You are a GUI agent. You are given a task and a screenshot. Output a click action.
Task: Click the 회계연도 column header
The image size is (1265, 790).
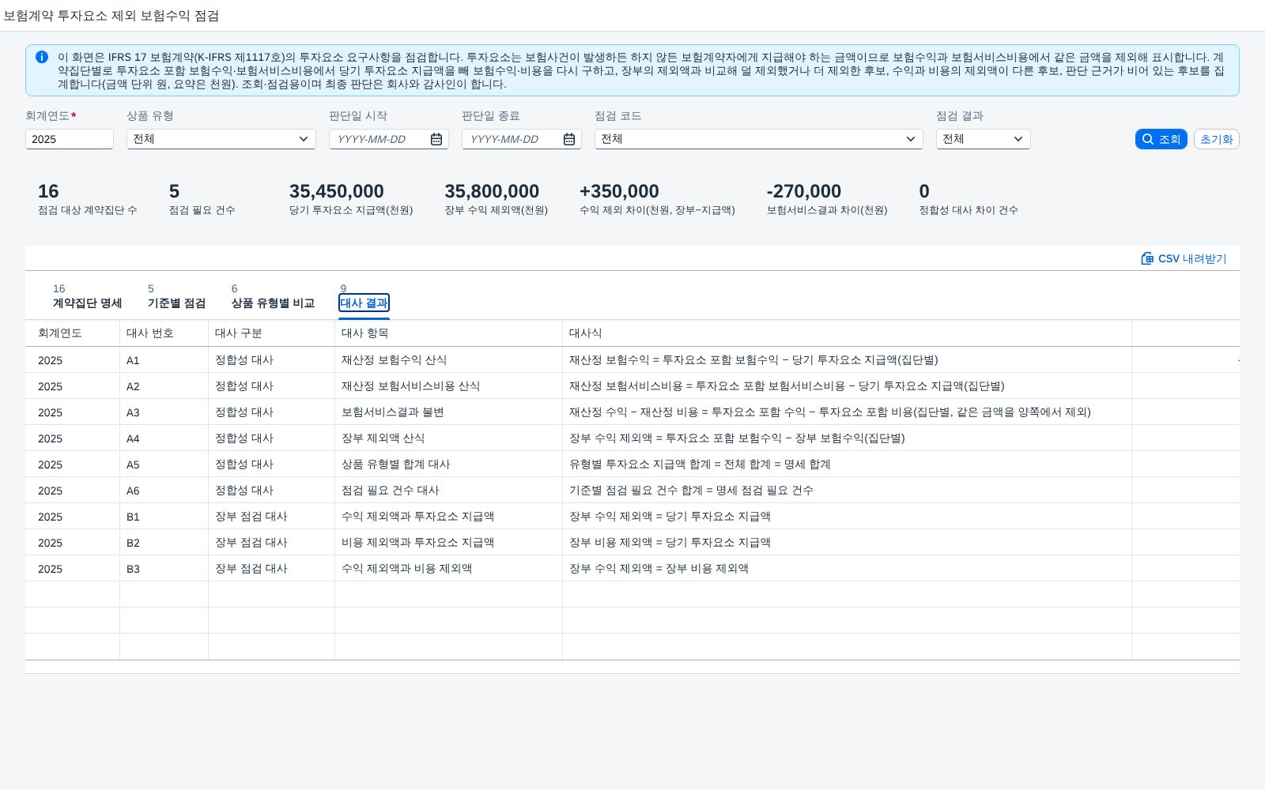click(72, 333)
